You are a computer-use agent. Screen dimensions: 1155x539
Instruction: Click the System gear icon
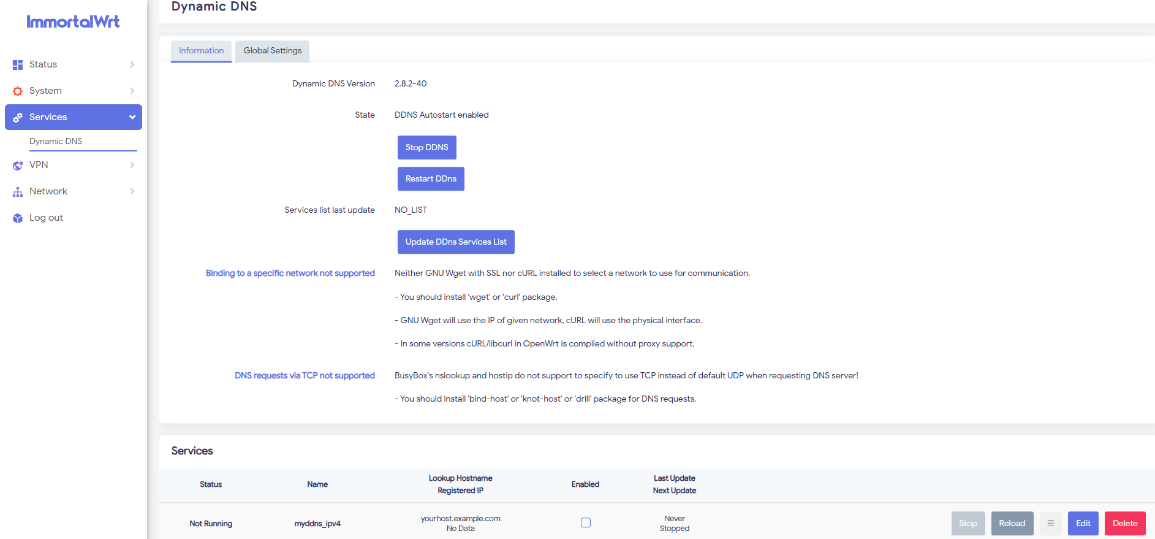[18, 91]
